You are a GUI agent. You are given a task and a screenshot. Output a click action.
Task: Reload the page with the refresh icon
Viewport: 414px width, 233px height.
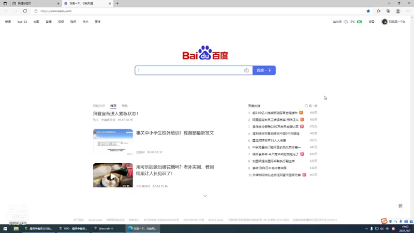(x=25, y=11)
